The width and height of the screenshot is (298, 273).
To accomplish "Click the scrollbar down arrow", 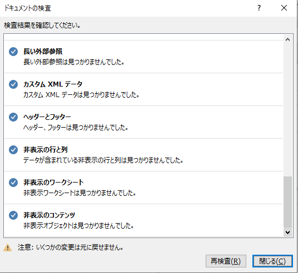I will (x=287, y=232).
